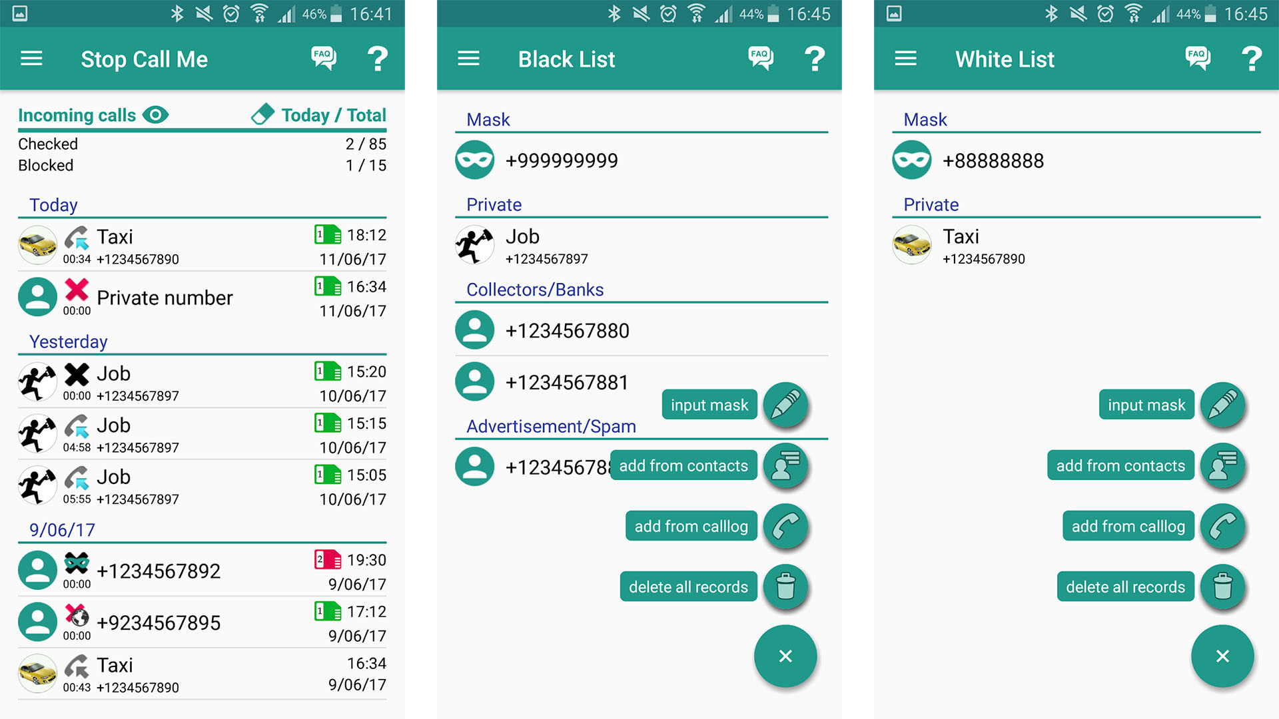Open the White List hamburger menu
Viewport: 1279px width, 719px height.
906,58
